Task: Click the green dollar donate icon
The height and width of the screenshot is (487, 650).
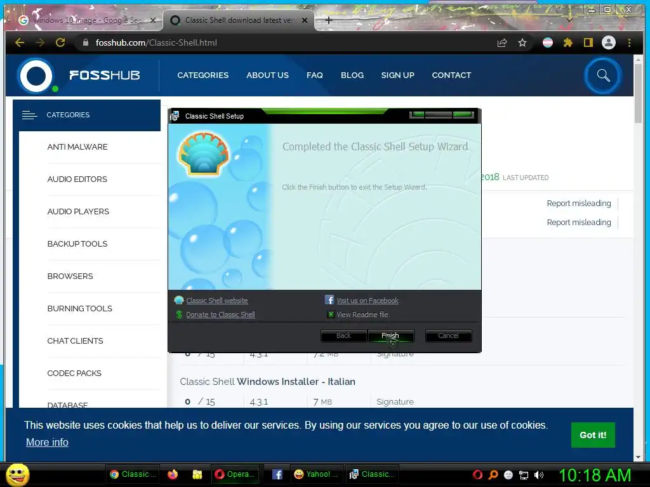Action: tap(179, 315)
